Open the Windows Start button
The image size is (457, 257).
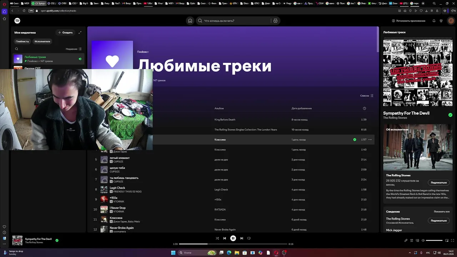coord(173,253)
